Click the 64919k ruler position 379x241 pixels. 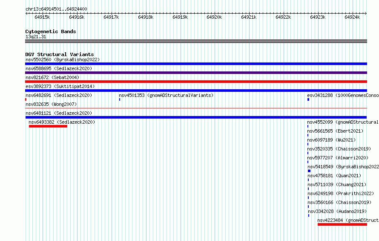click(180, 17)
